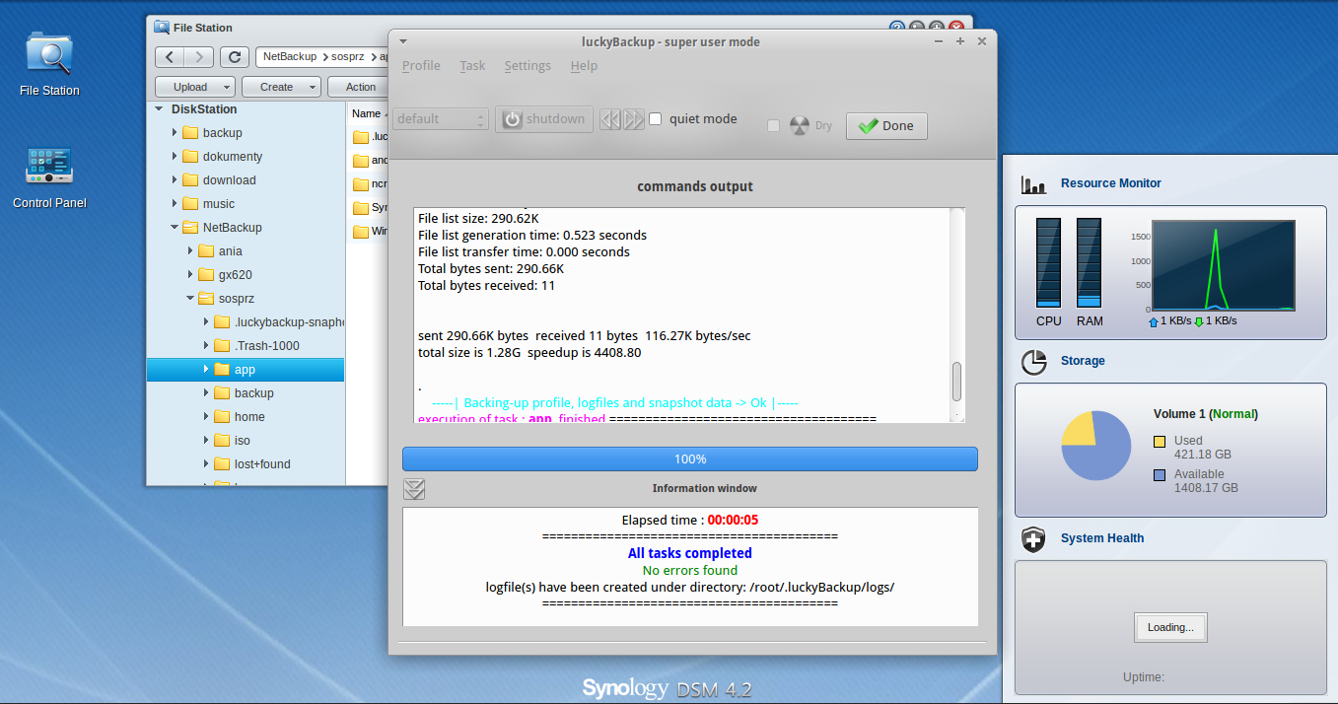1338x704 pixels.
Task: Click the Loading... button in System Health
Action: (1170, 627)
